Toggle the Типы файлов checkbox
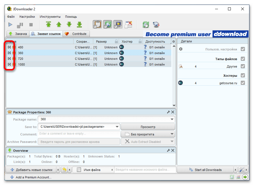 coord(243,59)
